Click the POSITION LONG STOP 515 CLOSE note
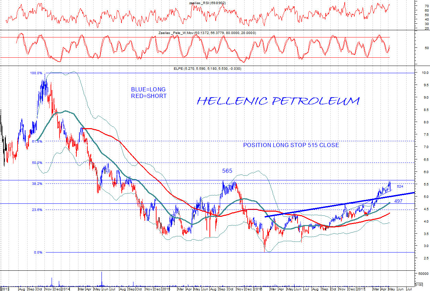Image resolution: width=430 pixels, height=291 pixels. pos(291,145)
